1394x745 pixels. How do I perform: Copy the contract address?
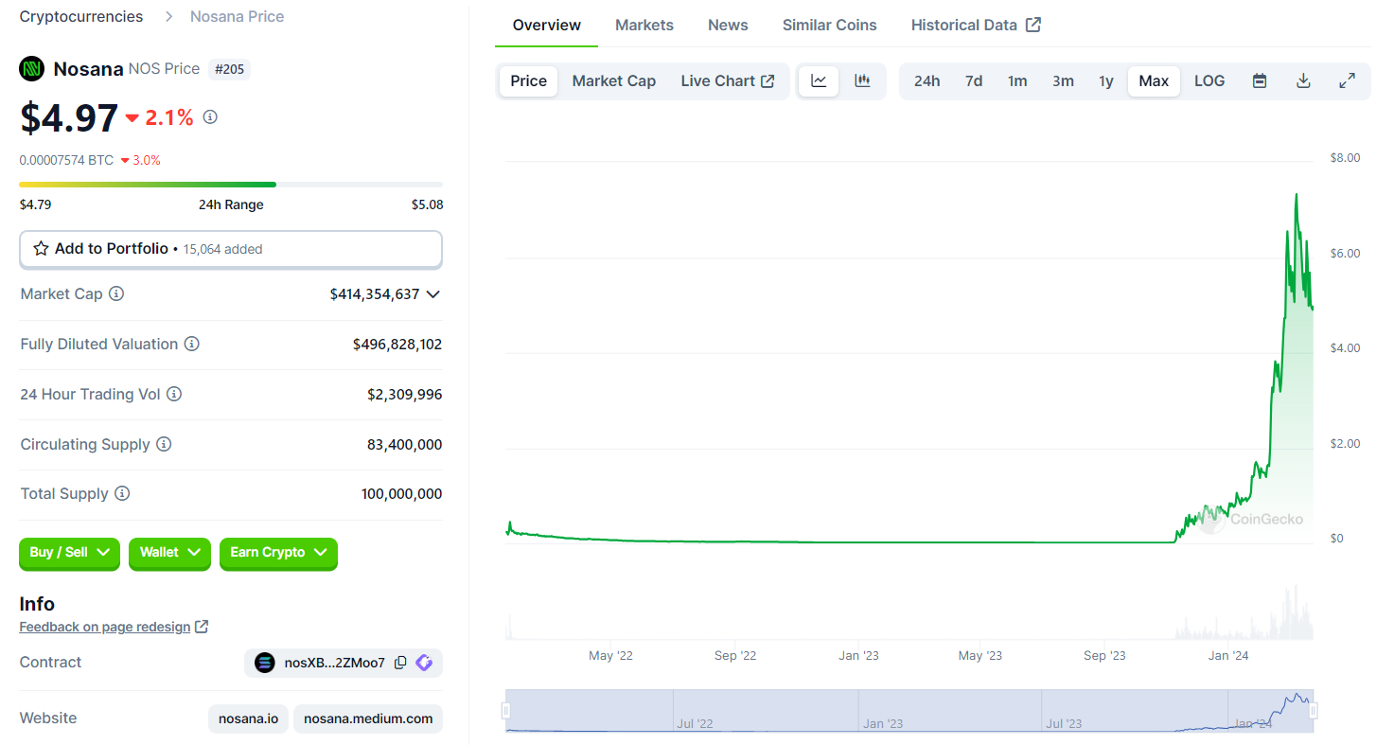click(x=400, y=663)
